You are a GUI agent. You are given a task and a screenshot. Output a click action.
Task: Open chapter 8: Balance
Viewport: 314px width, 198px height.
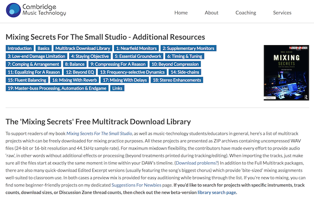(x=75, y=64)
